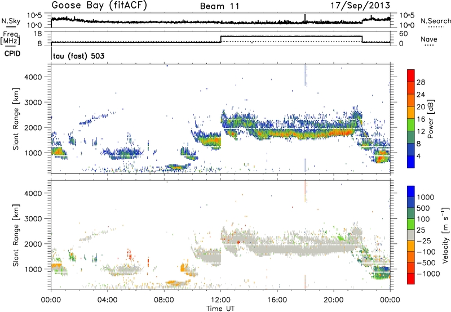451x312 pixels.
Task: Click the "12:00" time tick label
Action: point(220,300)
